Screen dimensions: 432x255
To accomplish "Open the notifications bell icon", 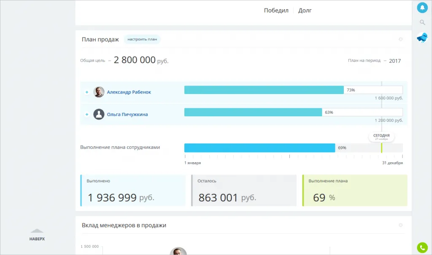I will [x=422, y=8].
